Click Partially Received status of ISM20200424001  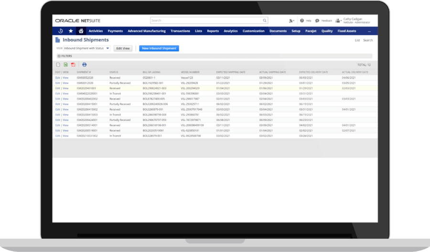[120, 120]
